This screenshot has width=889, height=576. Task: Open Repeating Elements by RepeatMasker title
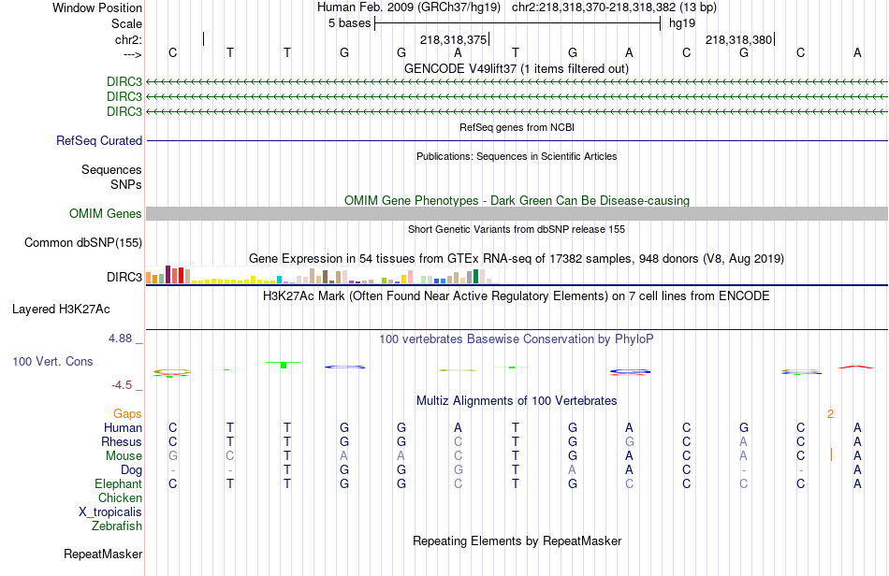click(x=517, y=540)
